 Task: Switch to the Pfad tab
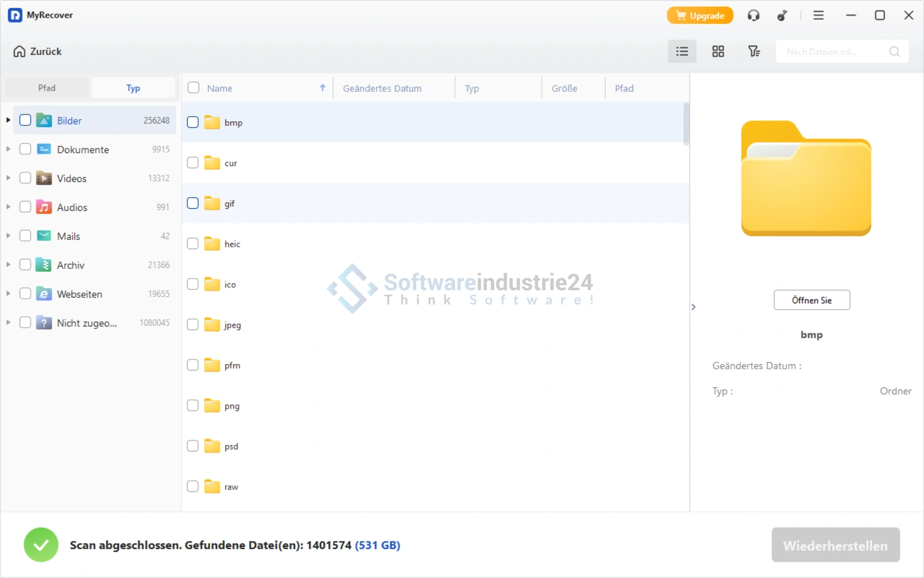point(47,88)
